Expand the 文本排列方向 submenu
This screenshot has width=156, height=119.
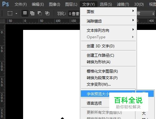click(x=108, y=31)
